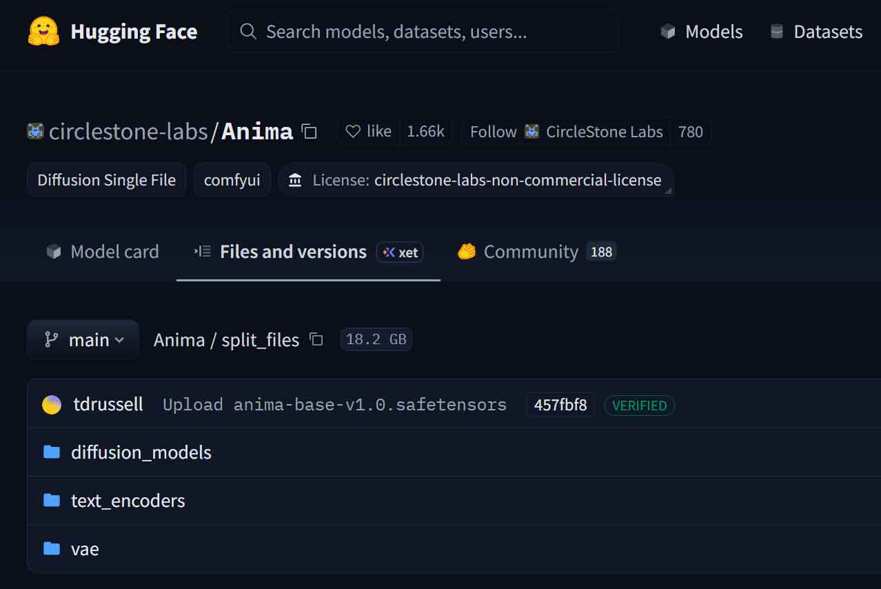Click the 18.2 GB size badge
This screenshot has height=589, width=881.
pyautogui.click(x=376, y=339)
